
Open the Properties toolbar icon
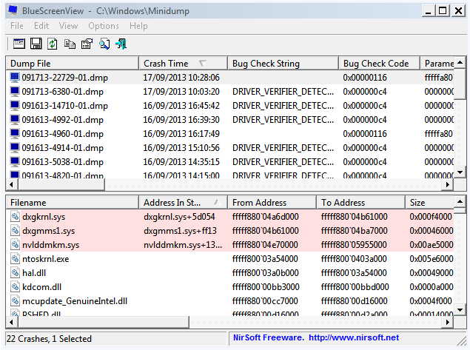87,44
